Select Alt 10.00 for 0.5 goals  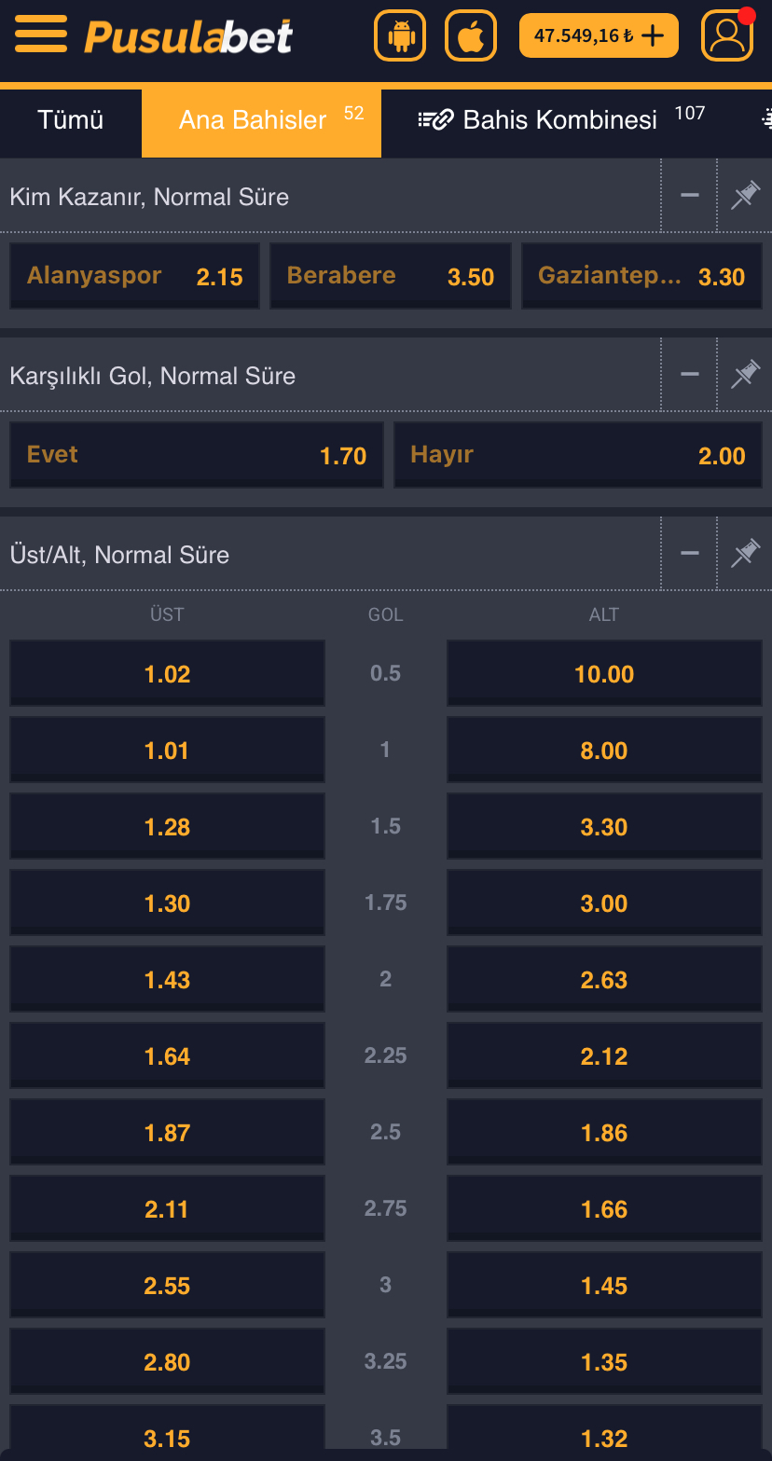click(x=604, y=672)
